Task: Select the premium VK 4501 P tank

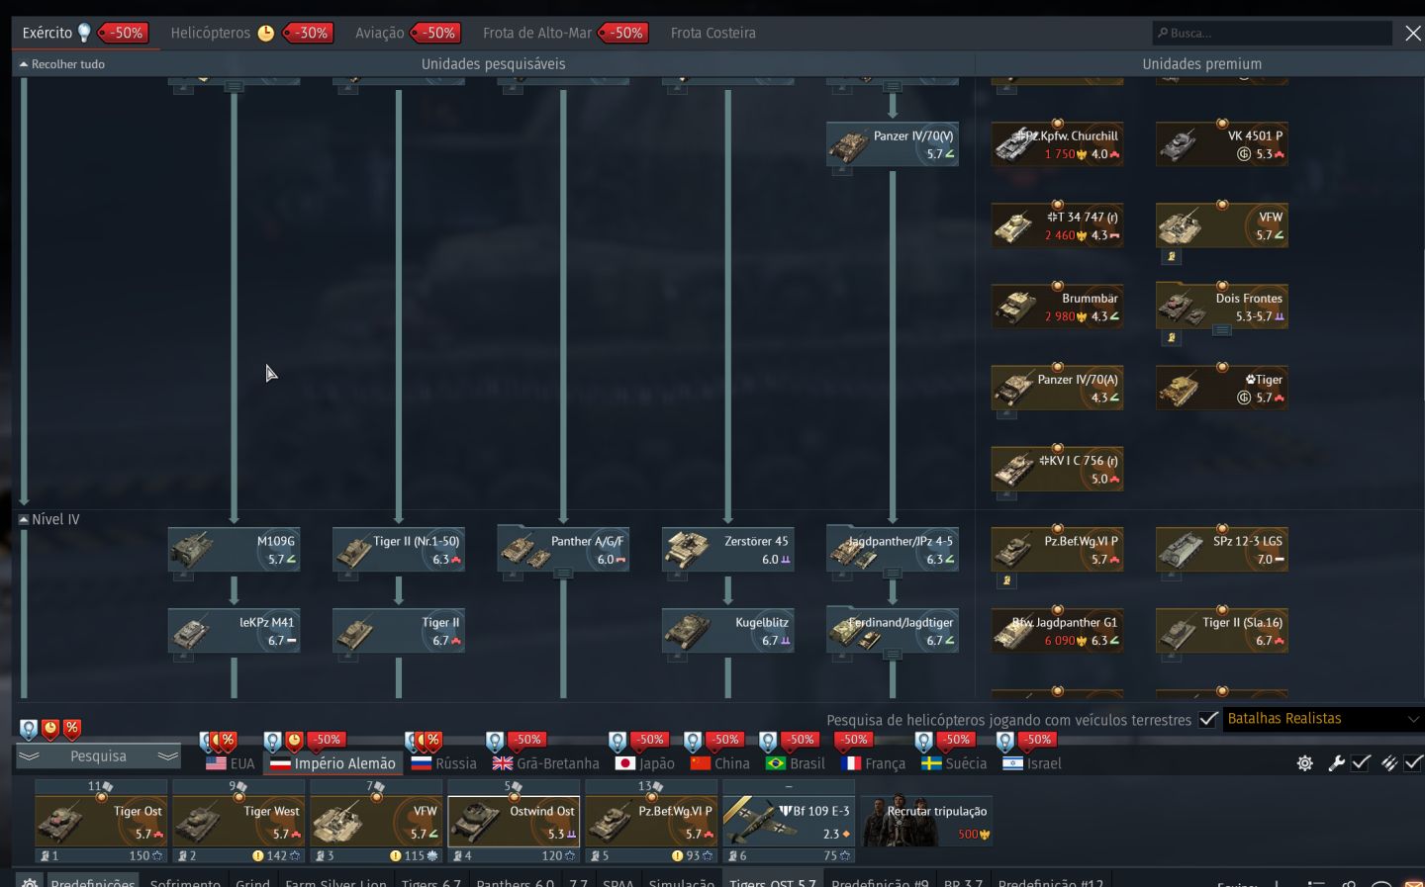Action: 1221,144
